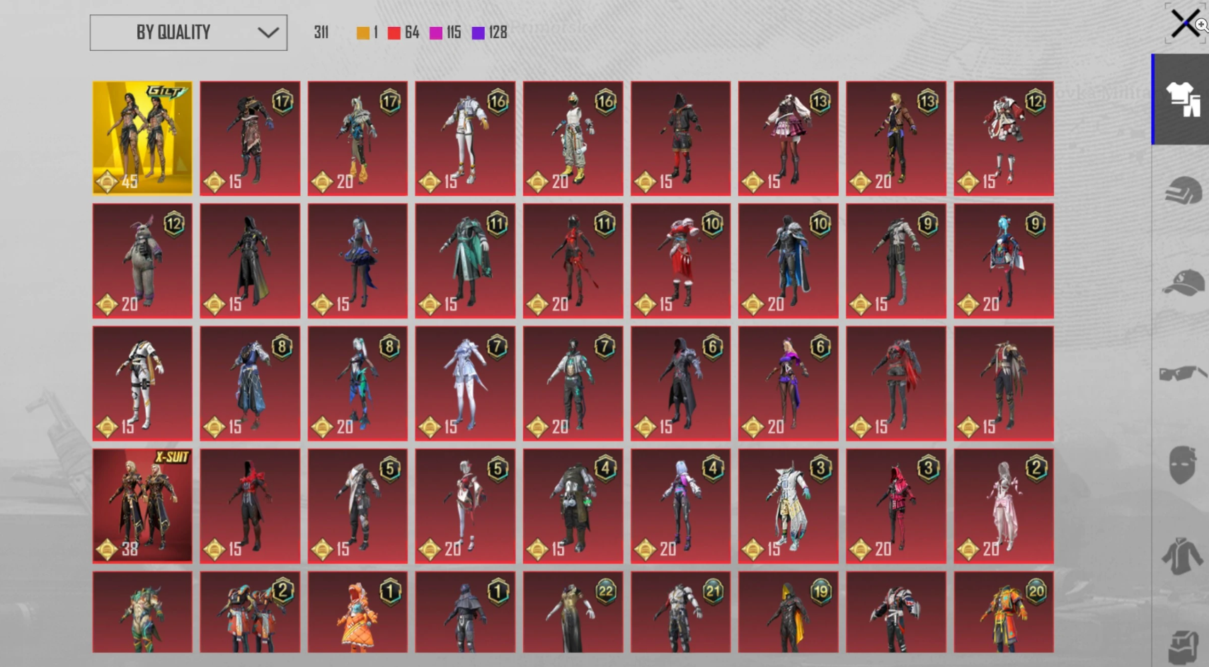Select the X-SUIT set priced 38
The image size is (1209, 667).
pos(142,505)
